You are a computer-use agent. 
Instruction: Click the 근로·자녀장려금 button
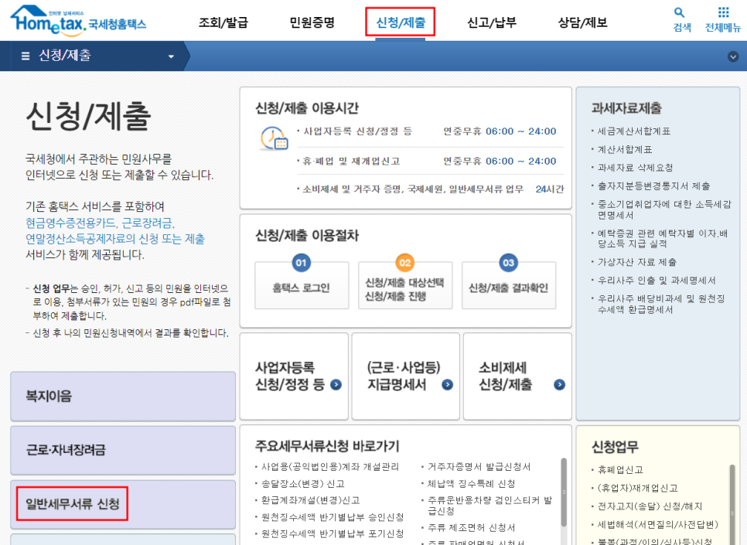click(123, 450)
